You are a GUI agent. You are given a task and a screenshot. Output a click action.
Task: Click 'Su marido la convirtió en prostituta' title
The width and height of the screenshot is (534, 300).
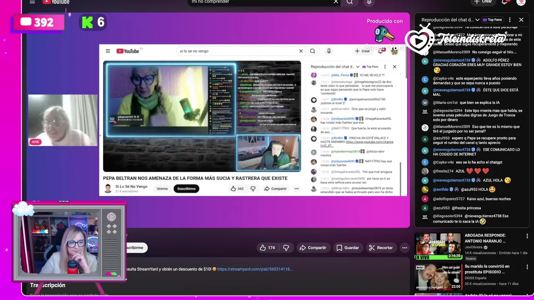point(487,269)
